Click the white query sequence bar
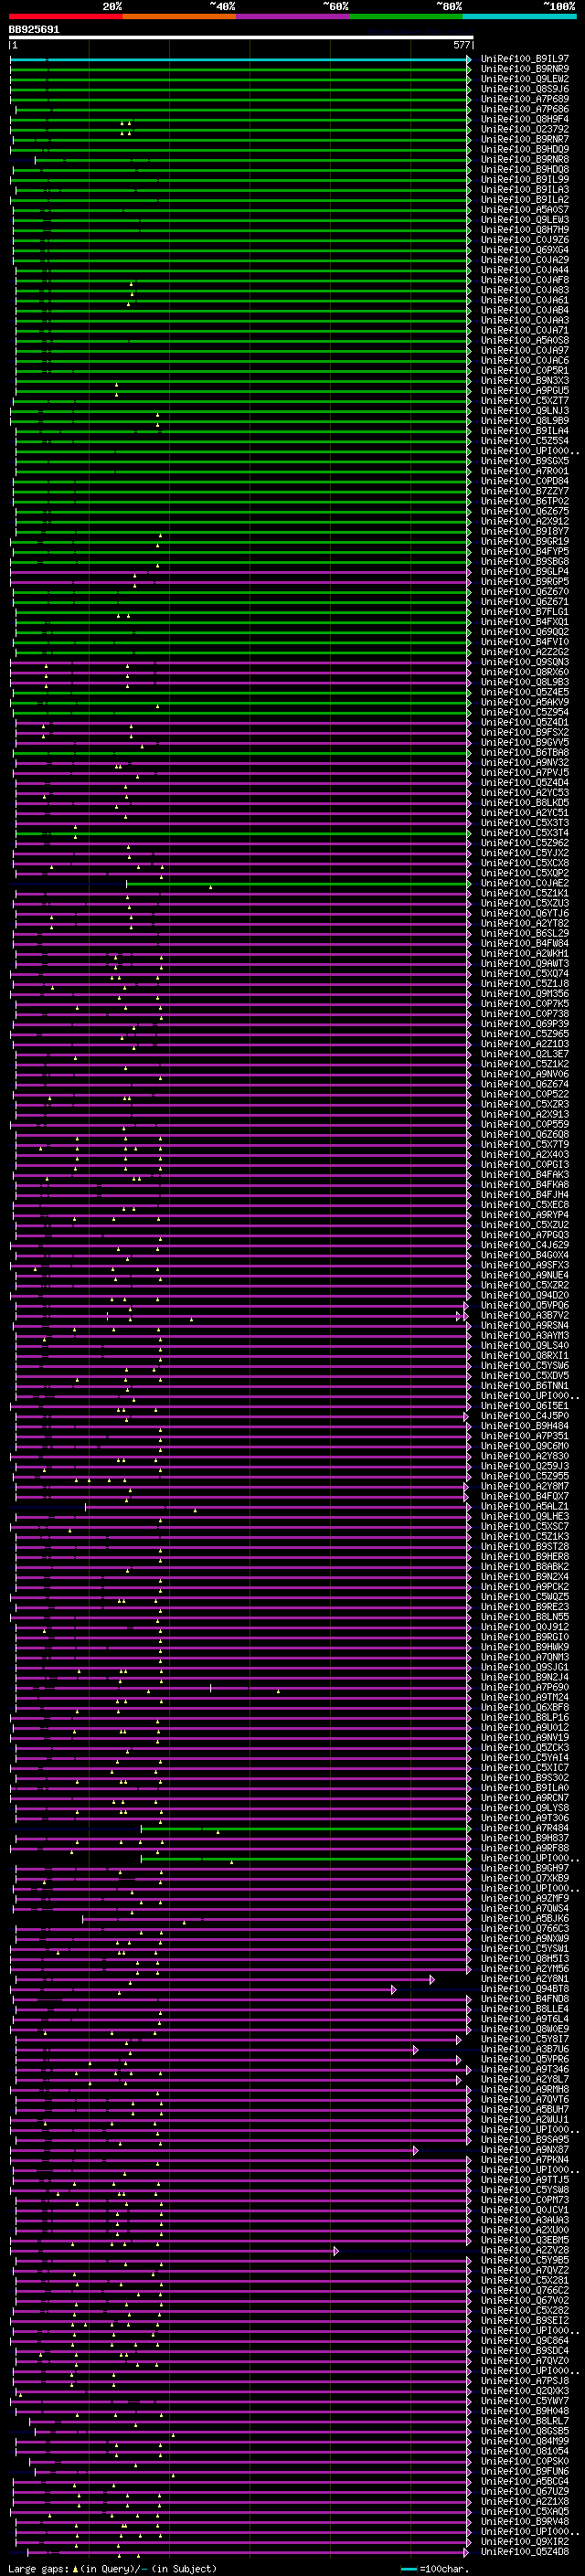This screenshot has width=585, height=2576. (x=241, y=38)
